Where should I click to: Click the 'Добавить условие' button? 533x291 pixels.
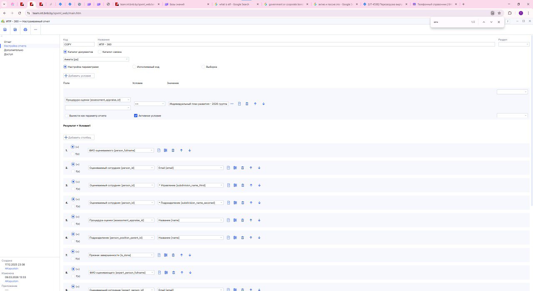click(79, 76)
